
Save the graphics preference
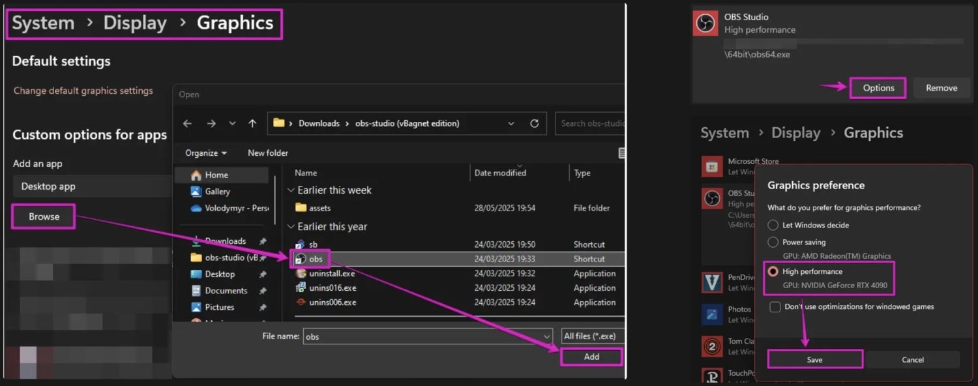[815, 359]
